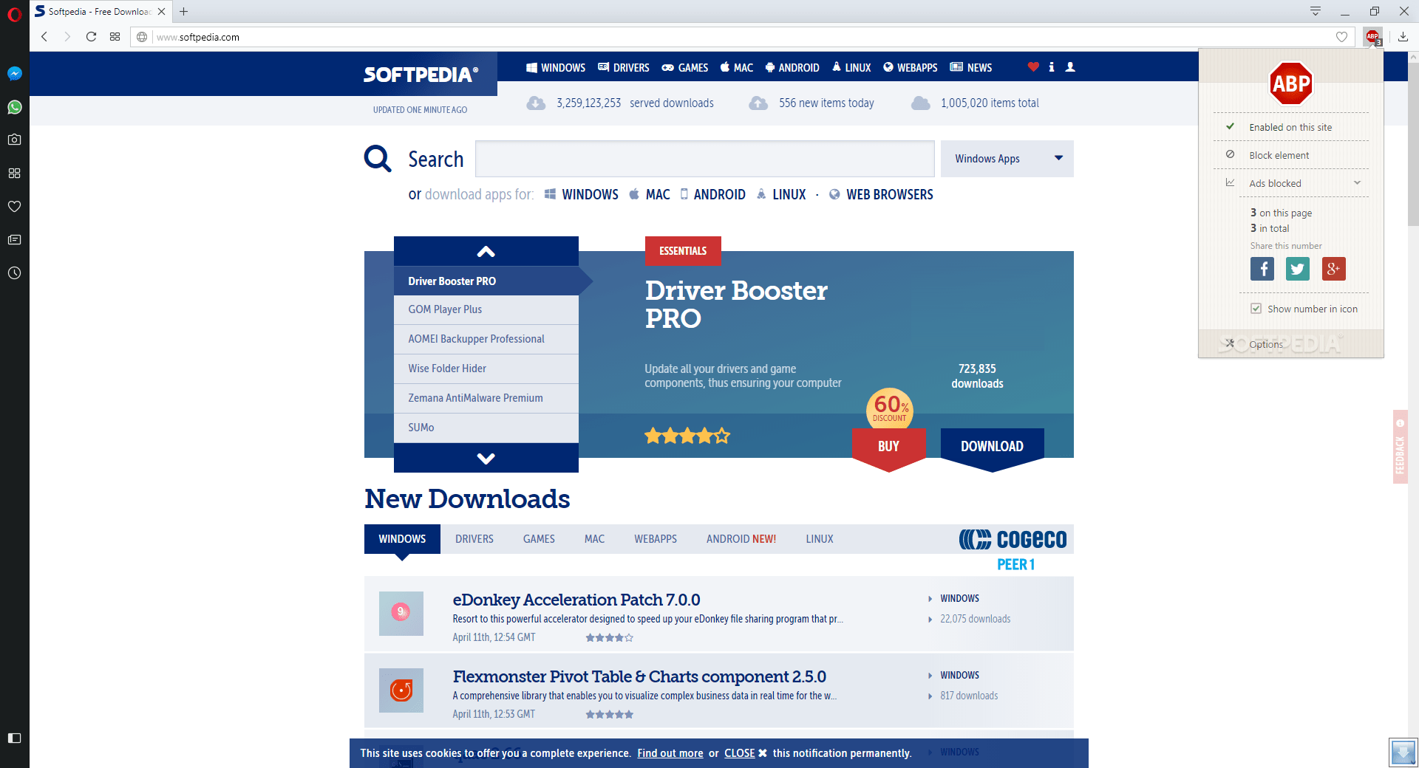Share blocked ads count on Google+
The height and width of the screenshot is (768, 1419).
coord(1333,269)
